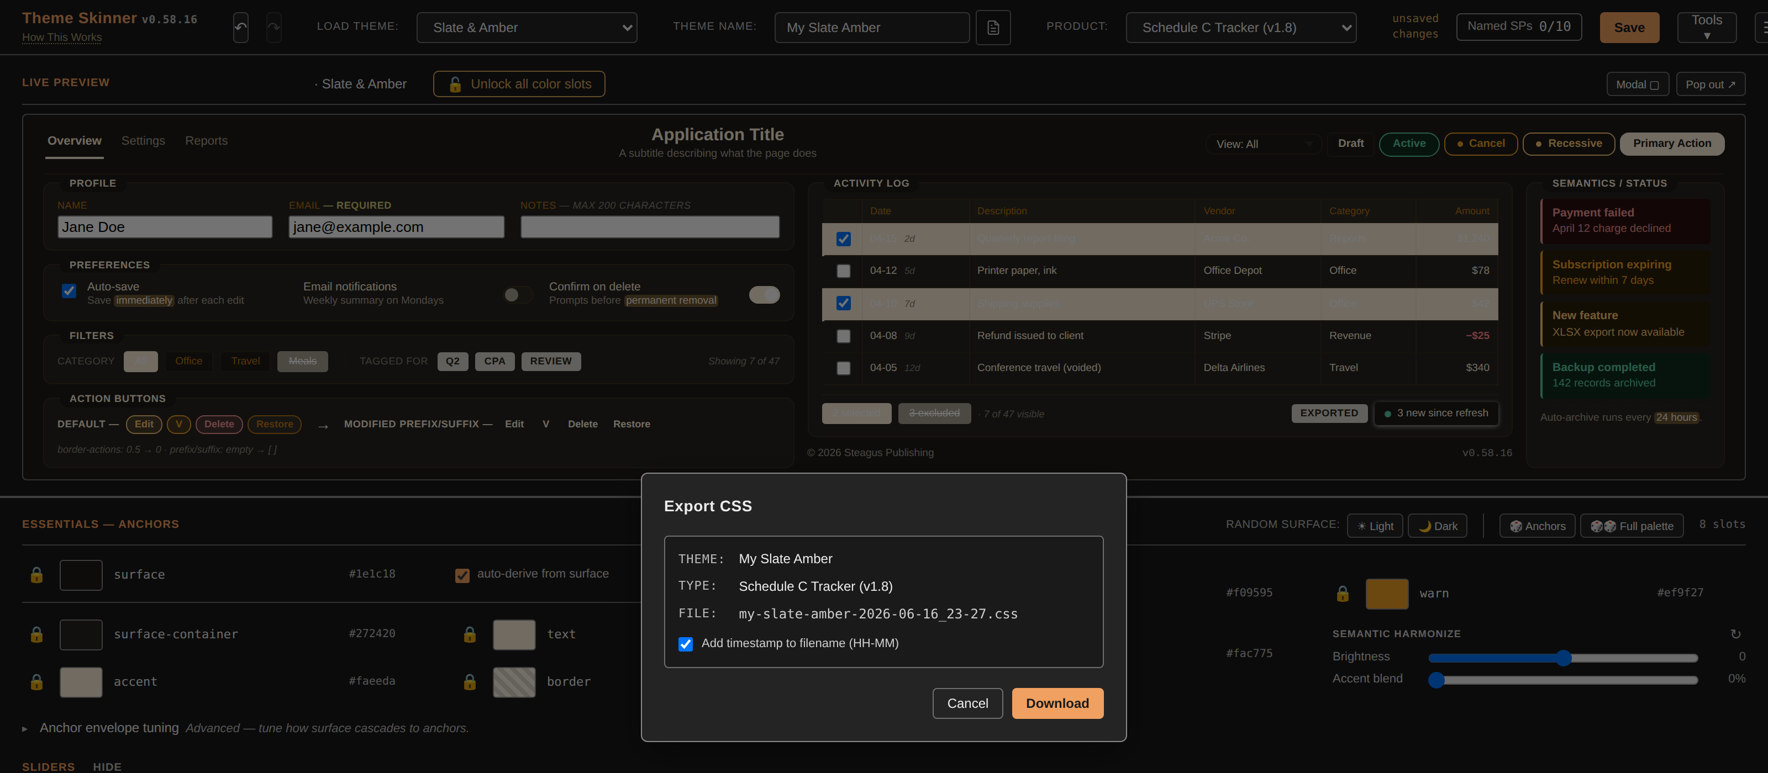Click the border color swatch
The image size is (1768, 773).
[x=514, y=682]
